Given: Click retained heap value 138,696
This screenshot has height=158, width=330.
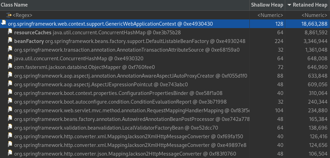Looking at the screenshot, I should (x=318, y=128).
